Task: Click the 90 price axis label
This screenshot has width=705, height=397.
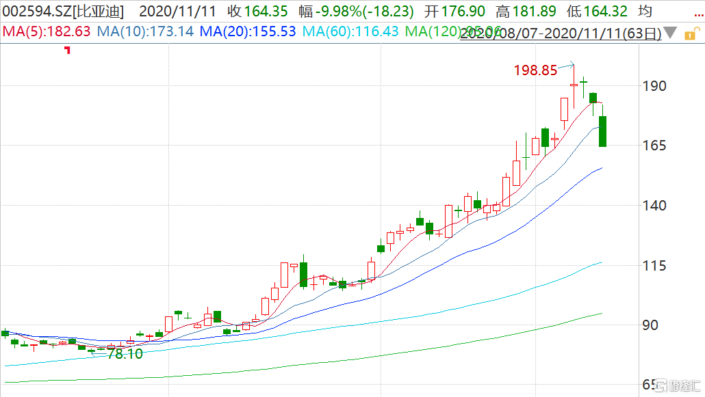Action: 650,325
